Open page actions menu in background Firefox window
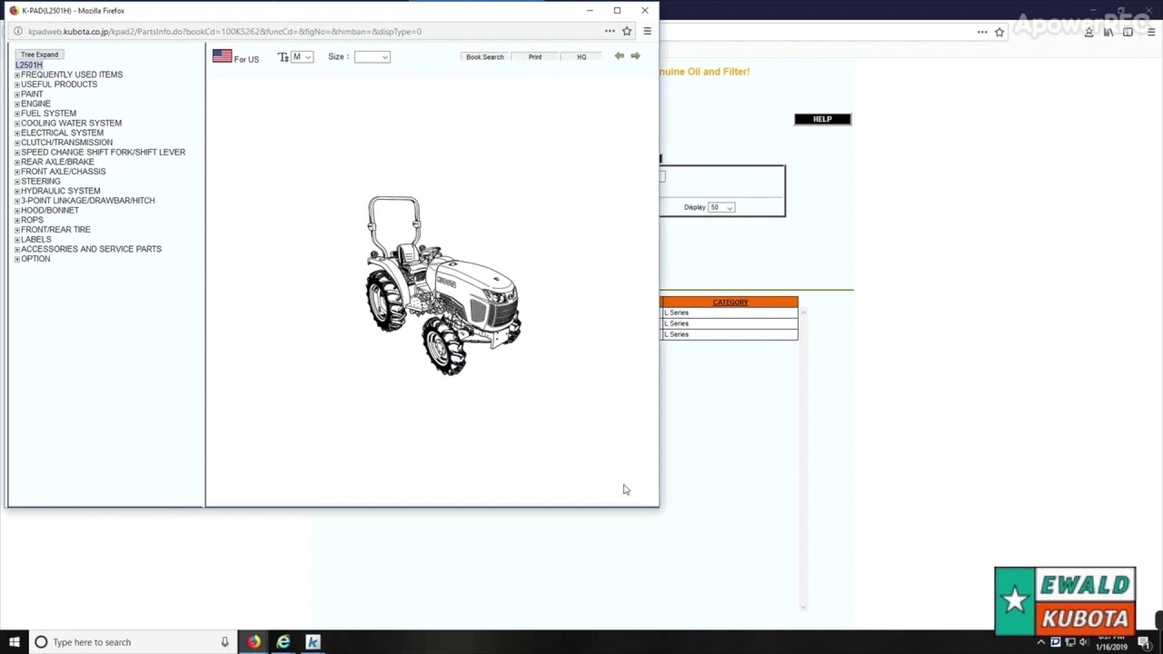The width and height of the screenshot is (1163, 654). coord(982,32)
